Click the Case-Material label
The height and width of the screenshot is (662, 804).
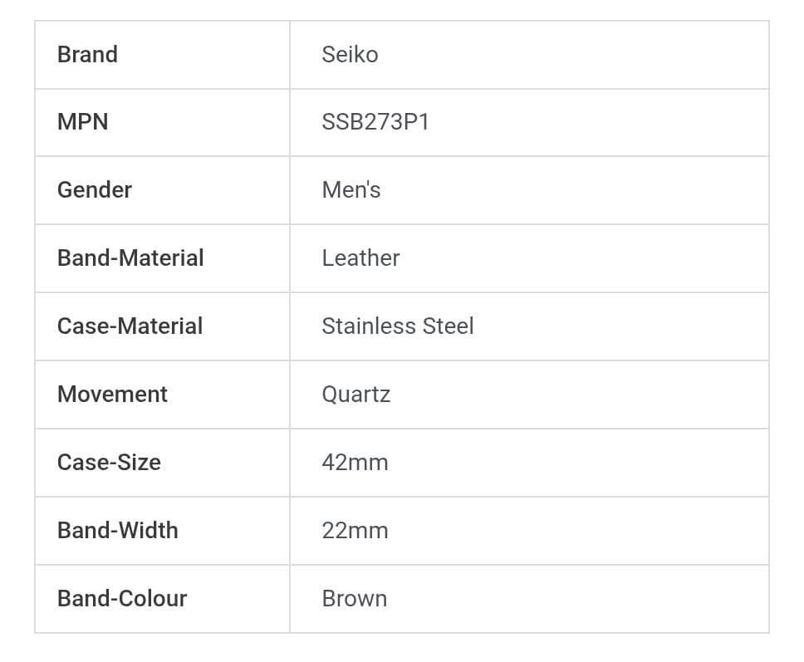130,326
